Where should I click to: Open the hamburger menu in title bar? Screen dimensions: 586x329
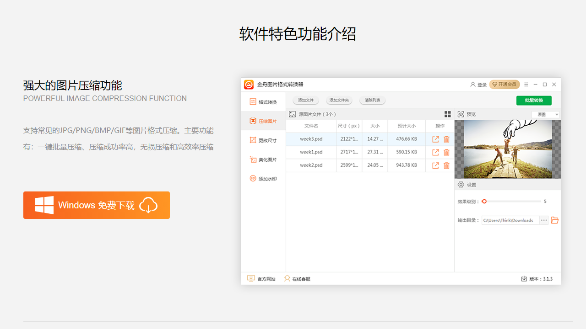pos(526,84)
